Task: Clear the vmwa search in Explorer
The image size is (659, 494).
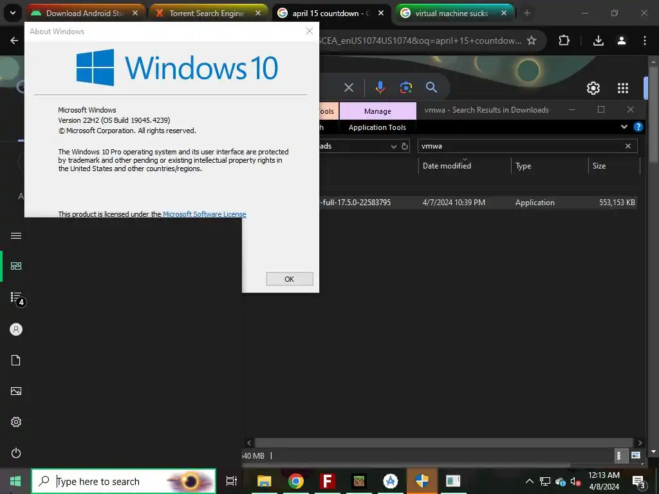Action: point(628,146)
